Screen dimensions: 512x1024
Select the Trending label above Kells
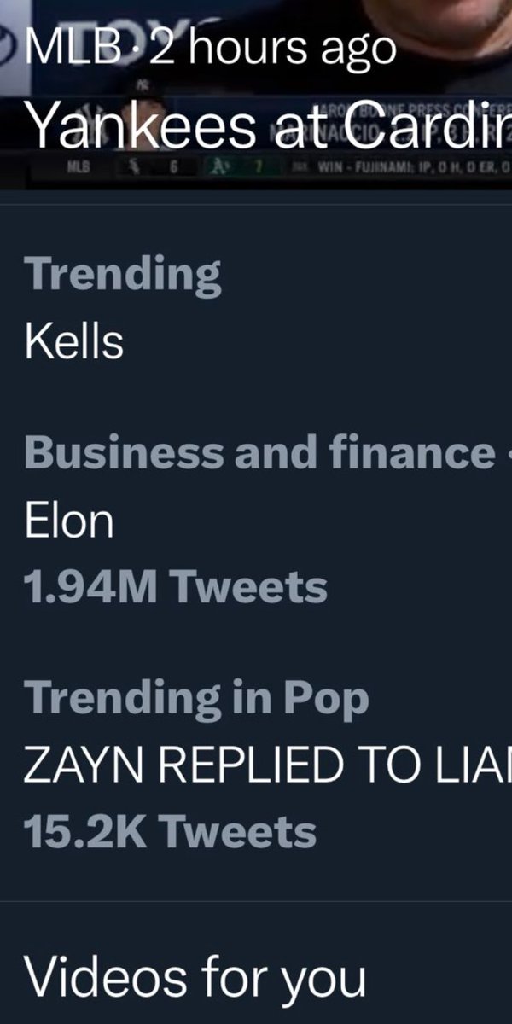click(x=123, y=274)
